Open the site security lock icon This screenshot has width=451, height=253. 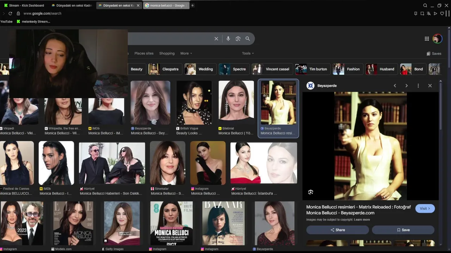pos(18,13)
